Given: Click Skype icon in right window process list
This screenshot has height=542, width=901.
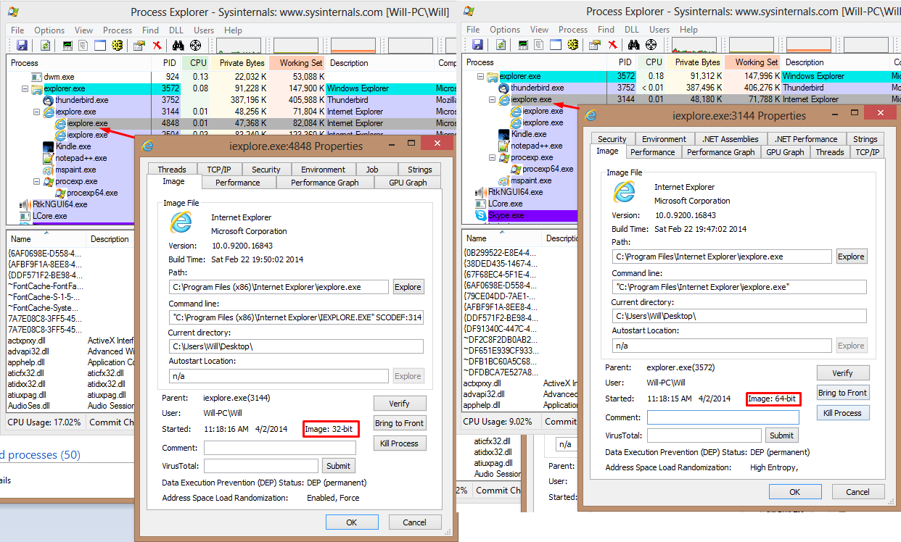Looking at the screenshot, I should click(481, 215).
